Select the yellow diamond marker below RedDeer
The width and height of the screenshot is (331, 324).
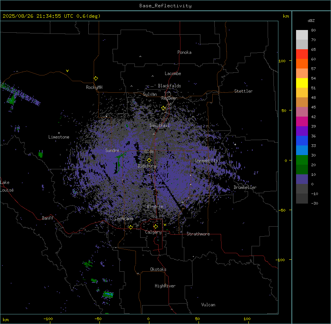click(x=164, y=108)
